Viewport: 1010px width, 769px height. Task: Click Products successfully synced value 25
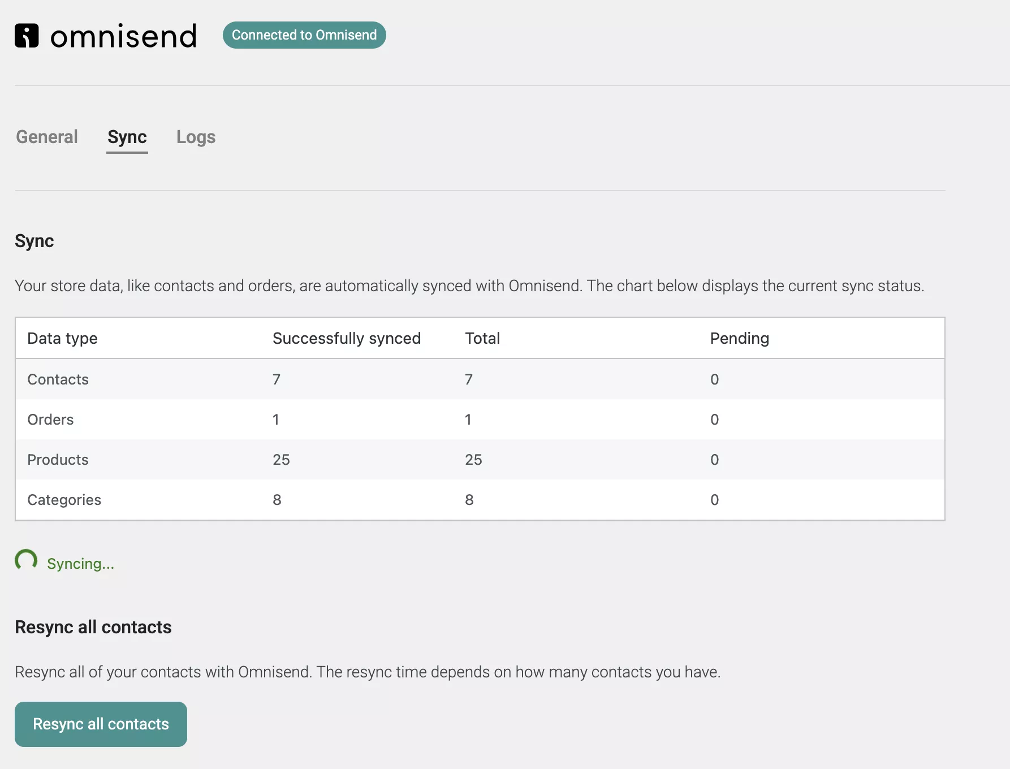click(x=281, y=460)
